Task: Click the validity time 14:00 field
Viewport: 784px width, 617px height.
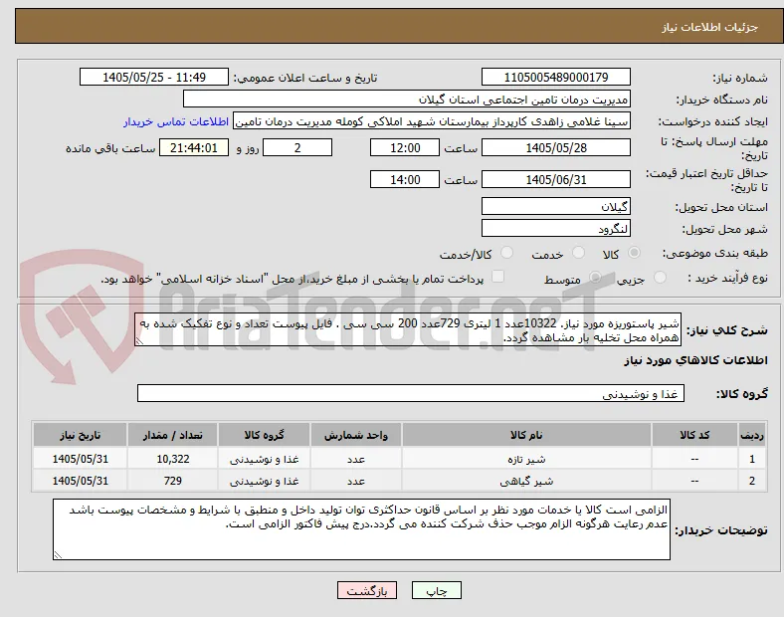Action: (405, 179)
